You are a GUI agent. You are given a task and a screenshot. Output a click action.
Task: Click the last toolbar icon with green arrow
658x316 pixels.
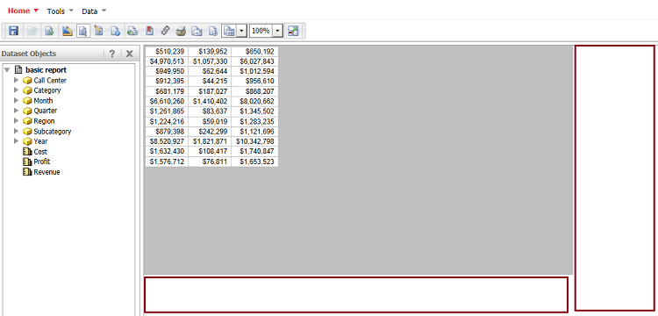coord(293,31)
